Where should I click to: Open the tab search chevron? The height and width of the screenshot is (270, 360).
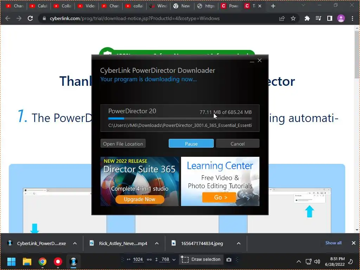303,5
